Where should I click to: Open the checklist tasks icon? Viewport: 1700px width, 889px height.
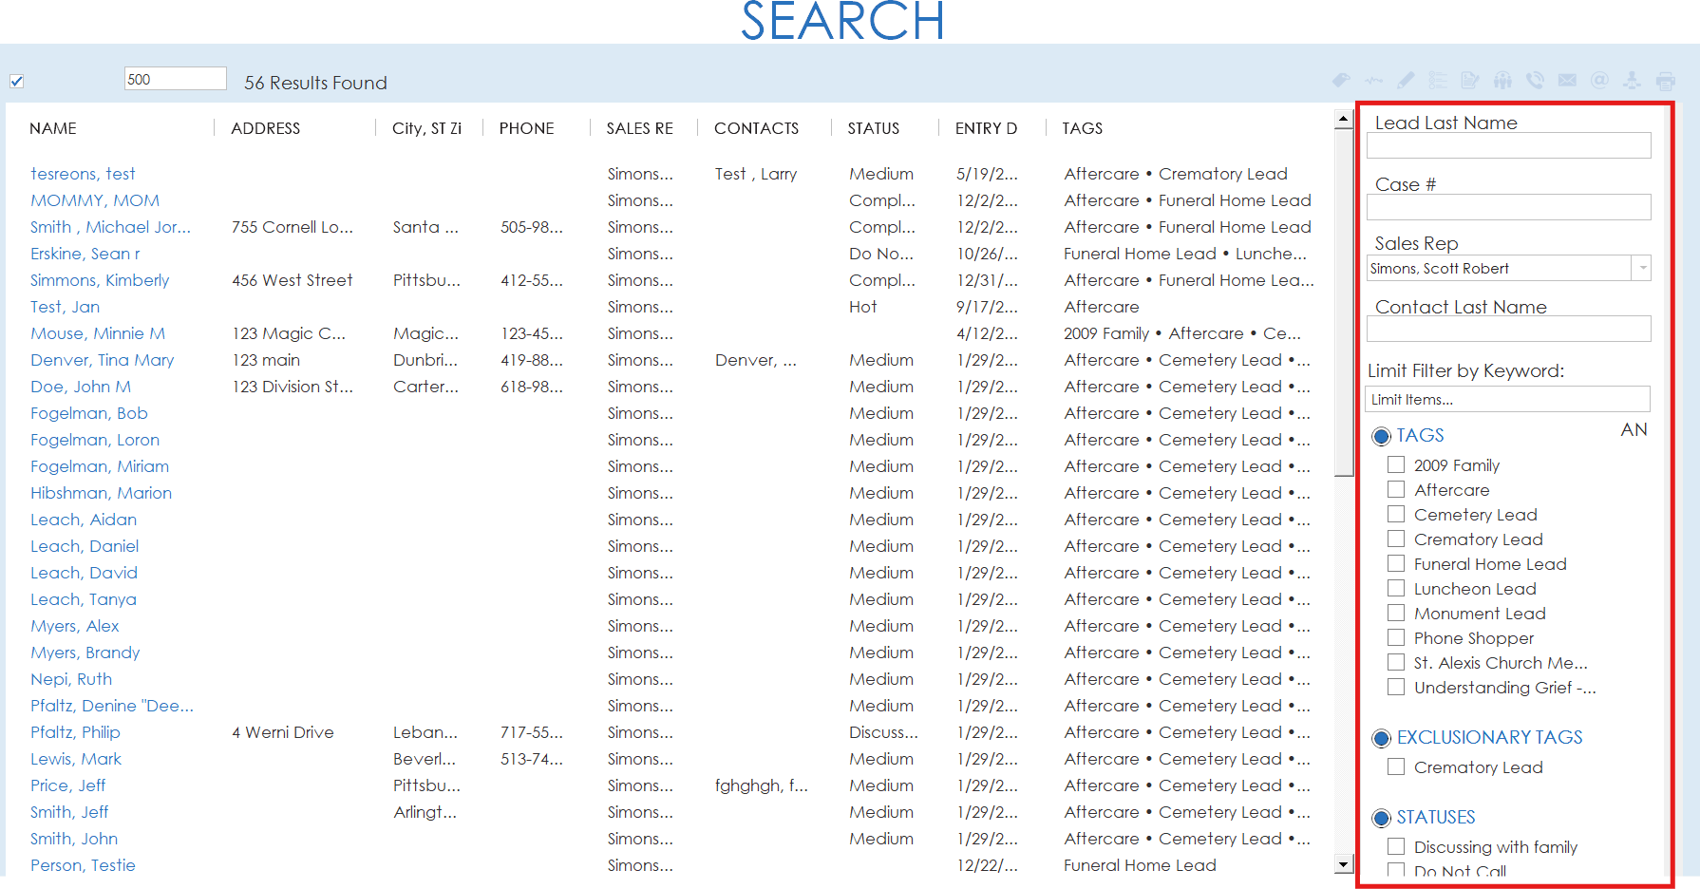click(x=1438, y=81)
